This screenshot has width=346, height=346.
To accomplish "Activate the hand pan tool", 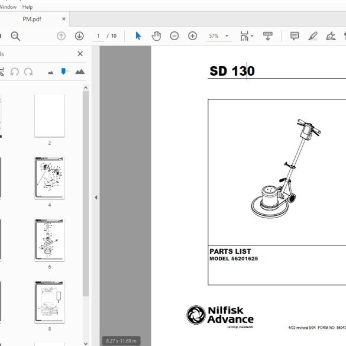I will (x=156, y=36).
